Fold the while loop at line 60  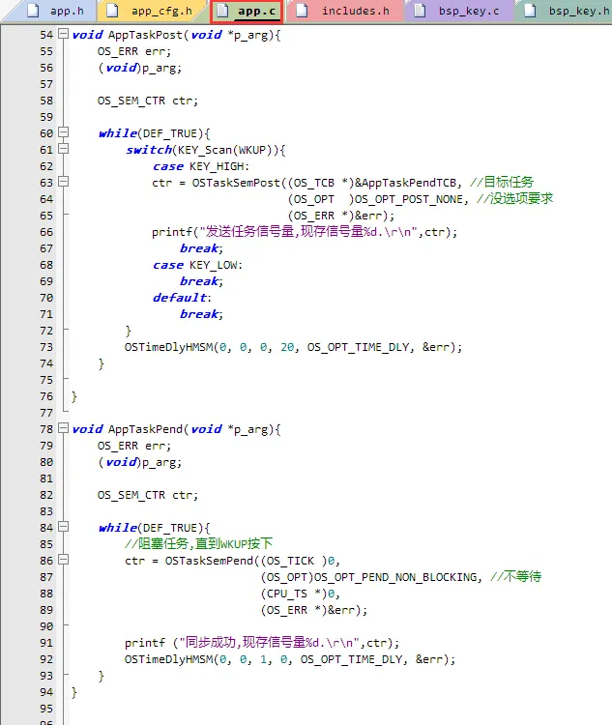pos(64,133)
